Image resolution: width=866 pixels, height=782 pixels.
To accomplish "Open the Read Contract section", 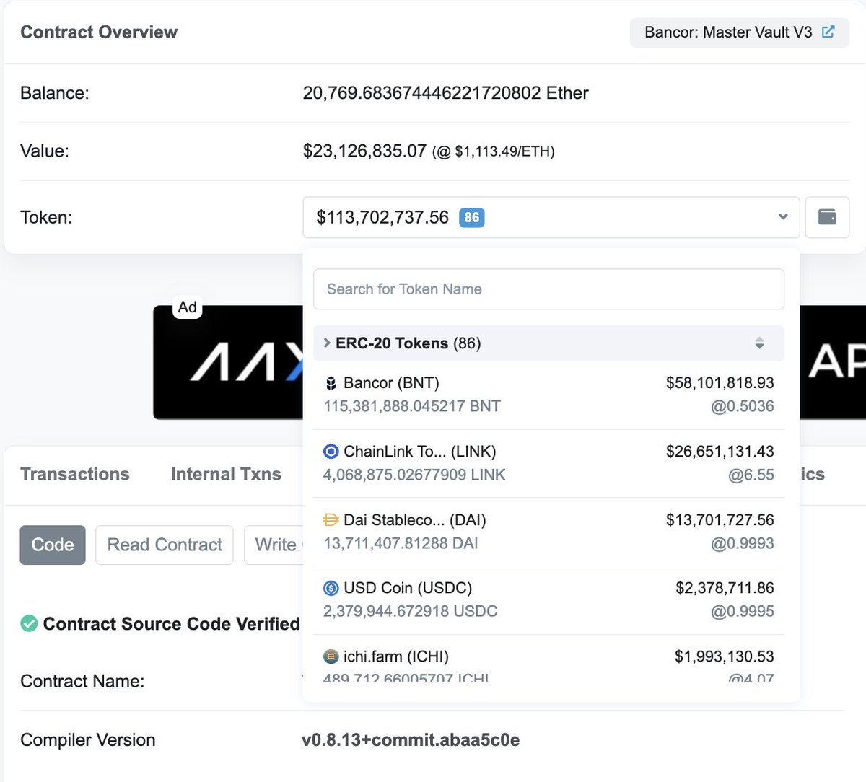I will [165, 545].
